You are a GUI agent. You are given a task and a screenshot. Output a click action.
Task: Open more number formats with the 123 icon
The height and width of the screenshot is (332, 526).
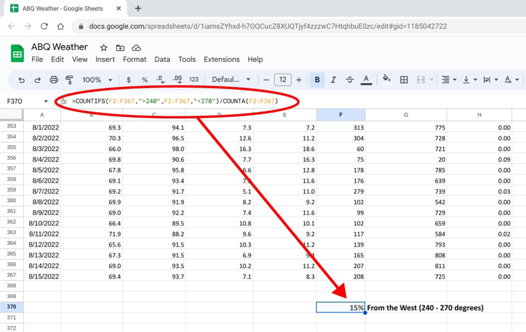[x=193, y=79]
